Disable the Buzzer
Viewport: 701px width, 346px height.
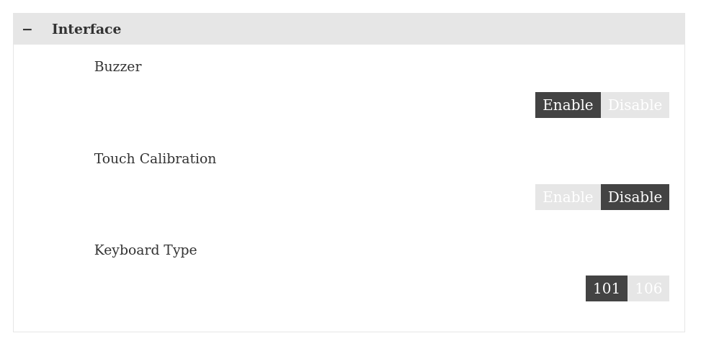coord(635,105)
